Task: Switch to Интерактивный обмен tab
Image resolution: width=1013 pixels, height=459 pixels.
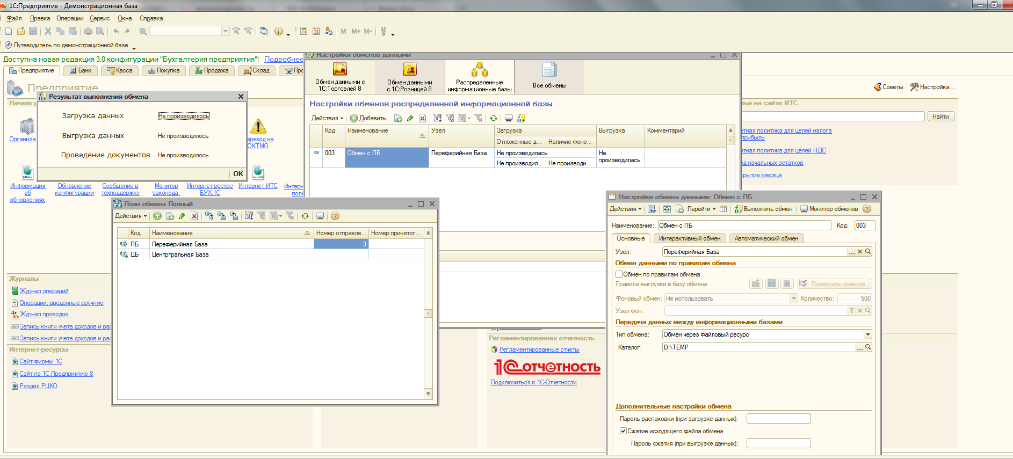Action: pos(690,238)
